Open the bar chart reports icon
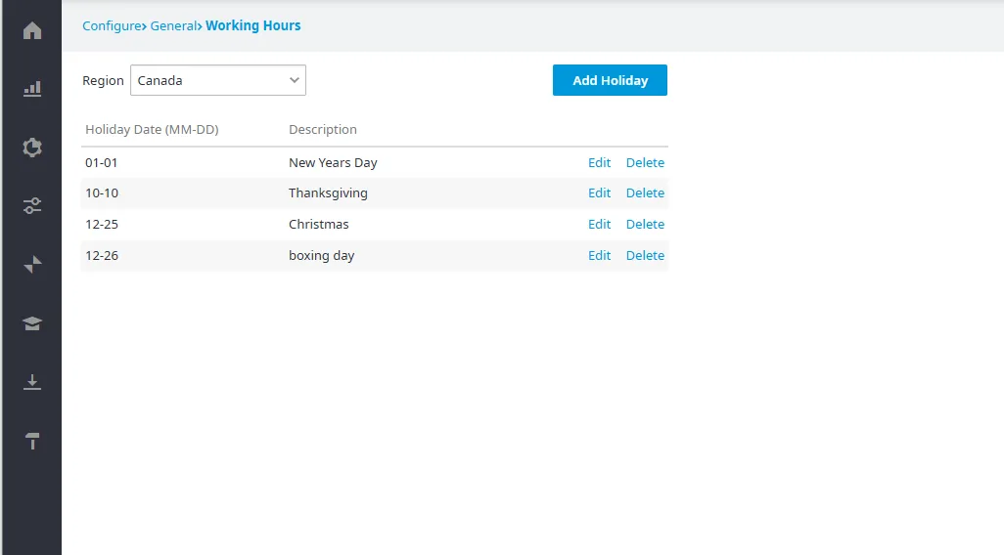The width and height of the screenshot is (1004, 555). point(32,89)
